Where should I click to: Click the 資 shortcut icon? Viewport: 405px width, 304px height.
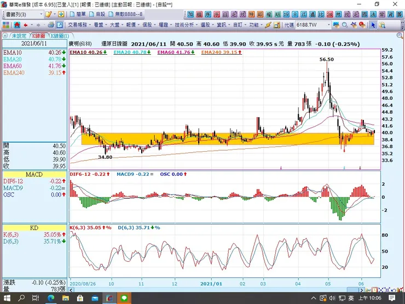(x=391, y=14)
